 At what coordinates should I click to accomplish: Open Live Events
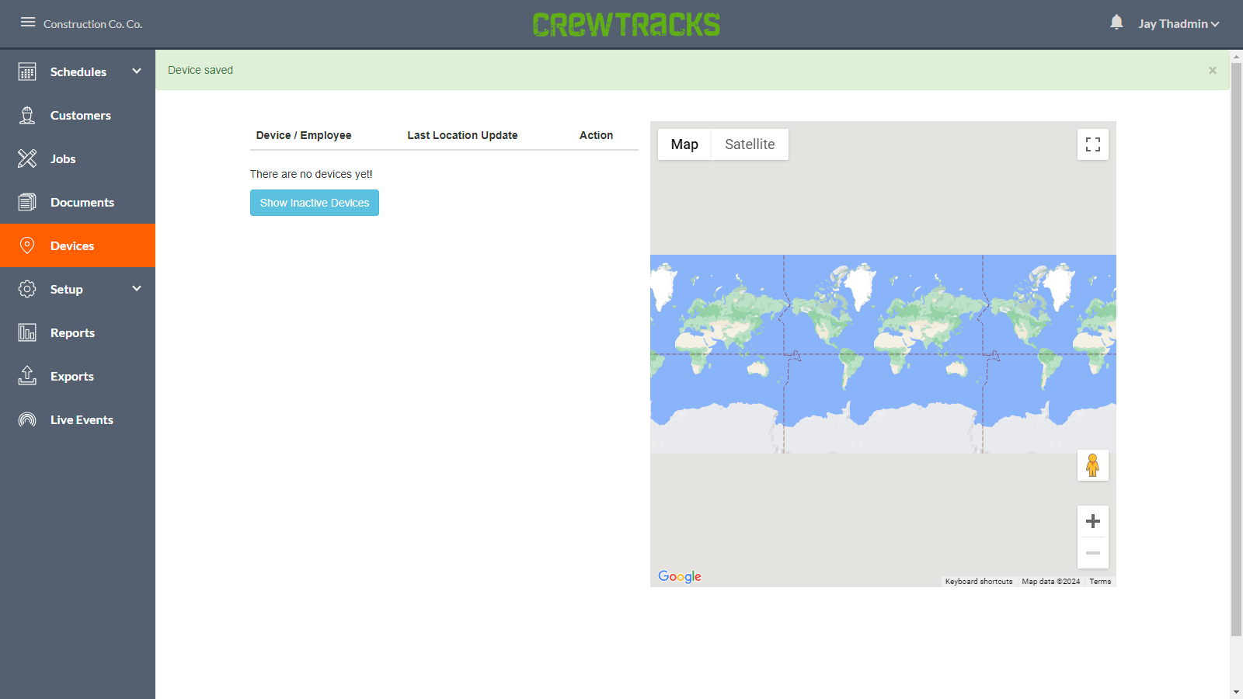click(78, 419)
